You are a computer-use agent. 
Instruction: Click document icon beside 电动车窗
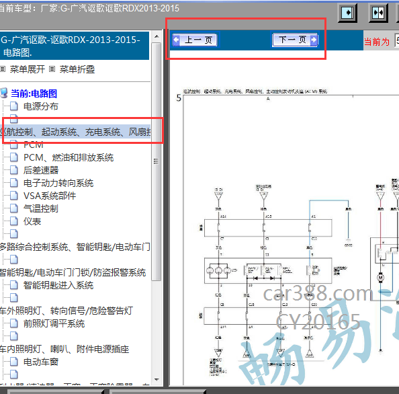pos(14,361)
